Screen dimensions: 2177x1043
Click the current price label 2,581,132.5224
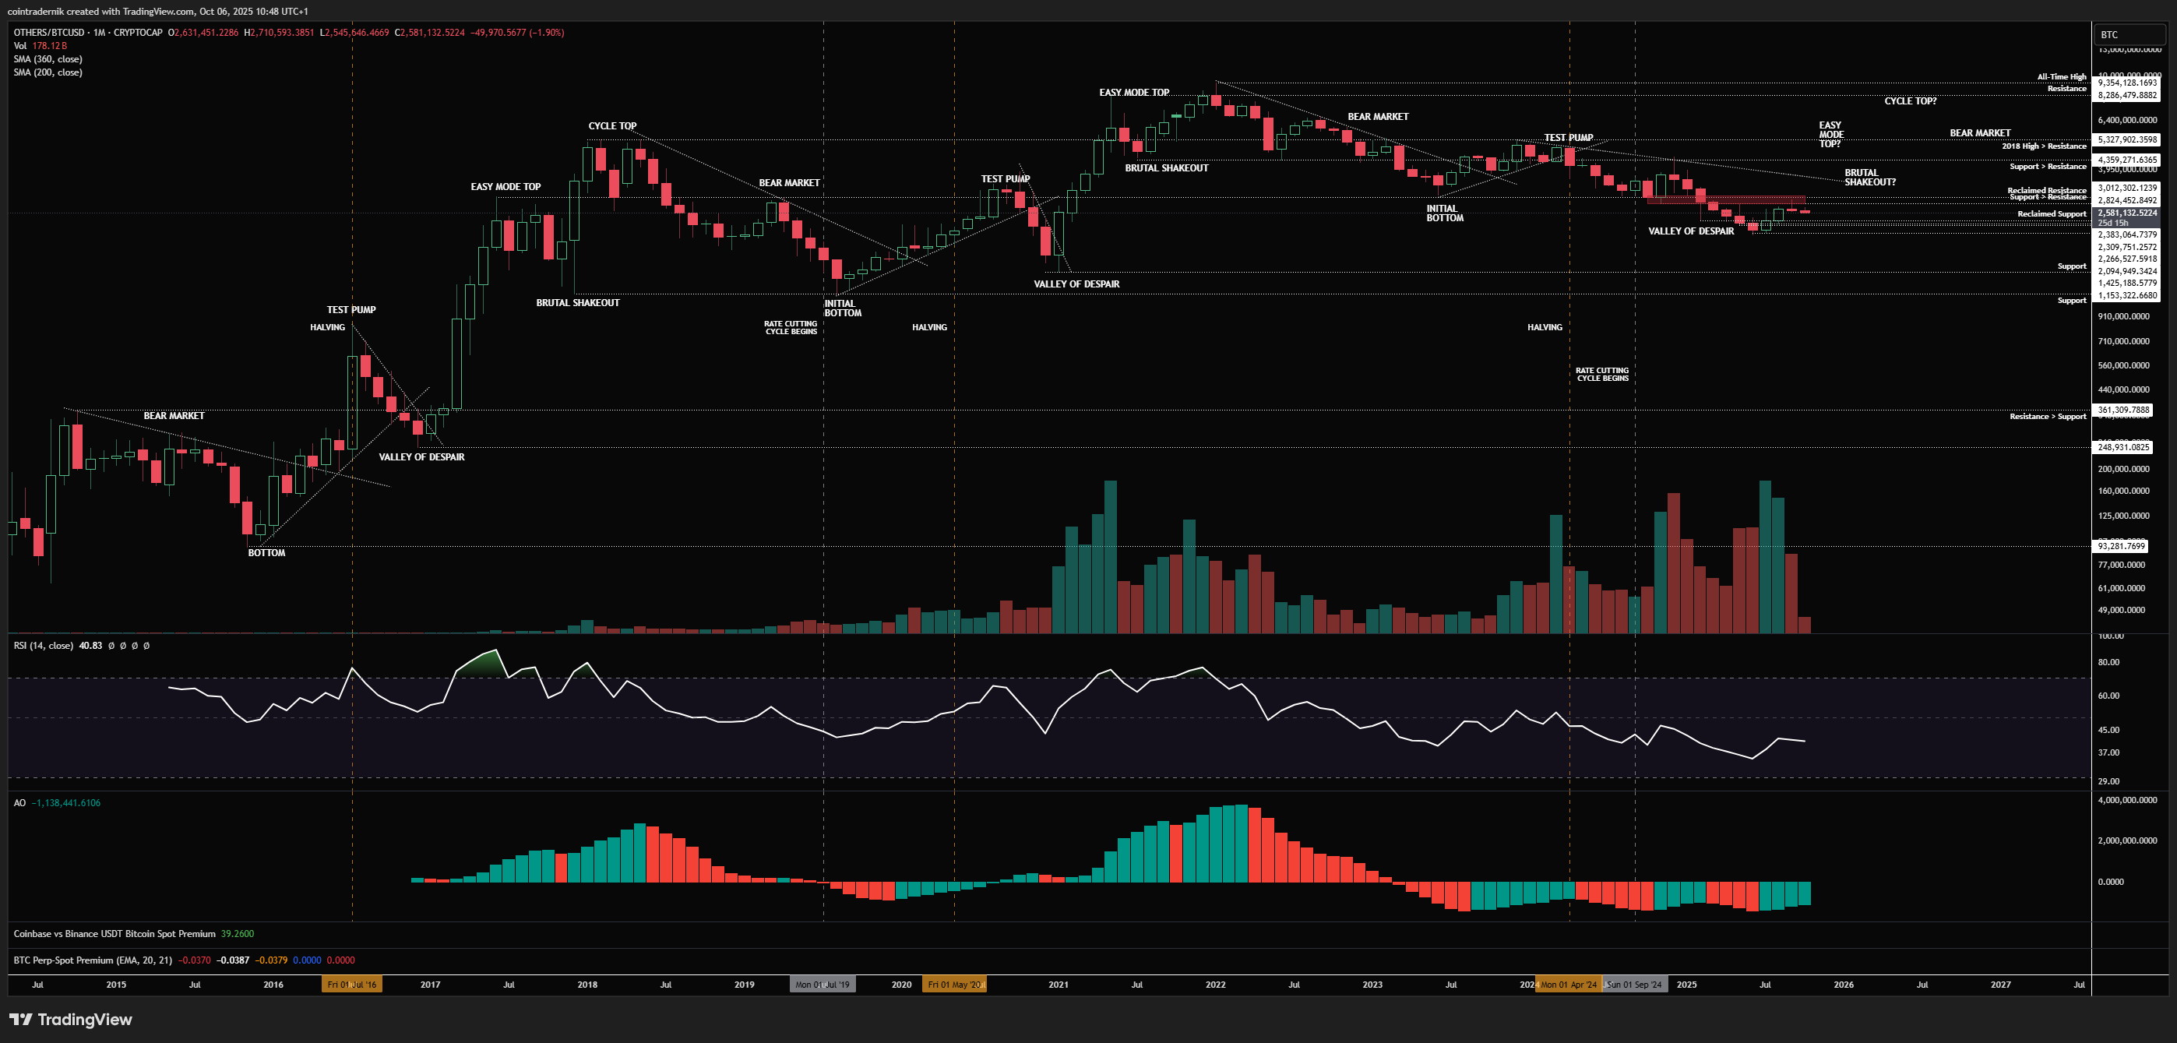point(2126,213)
